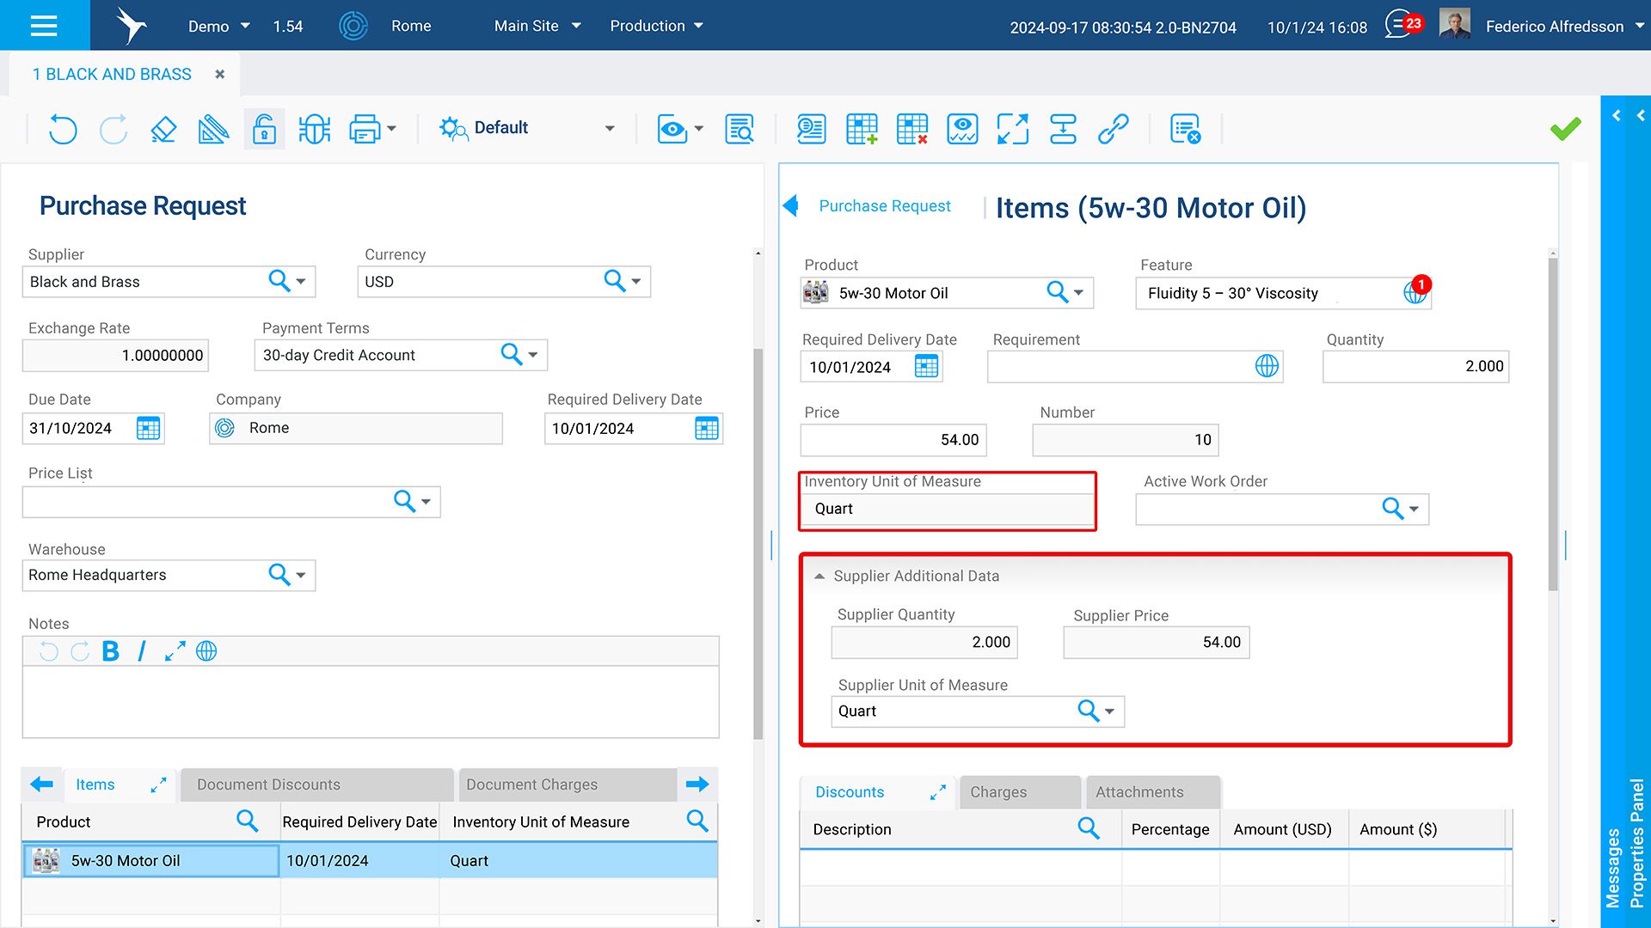Collapse the Supplier Additional Data section
This screenshot has height=928, width=1651.
[x=819, y=577]
